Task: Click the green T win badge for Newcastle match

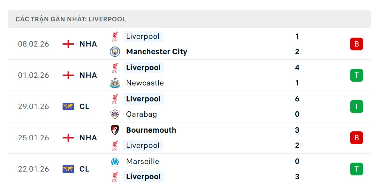Action: click(356, 75)
